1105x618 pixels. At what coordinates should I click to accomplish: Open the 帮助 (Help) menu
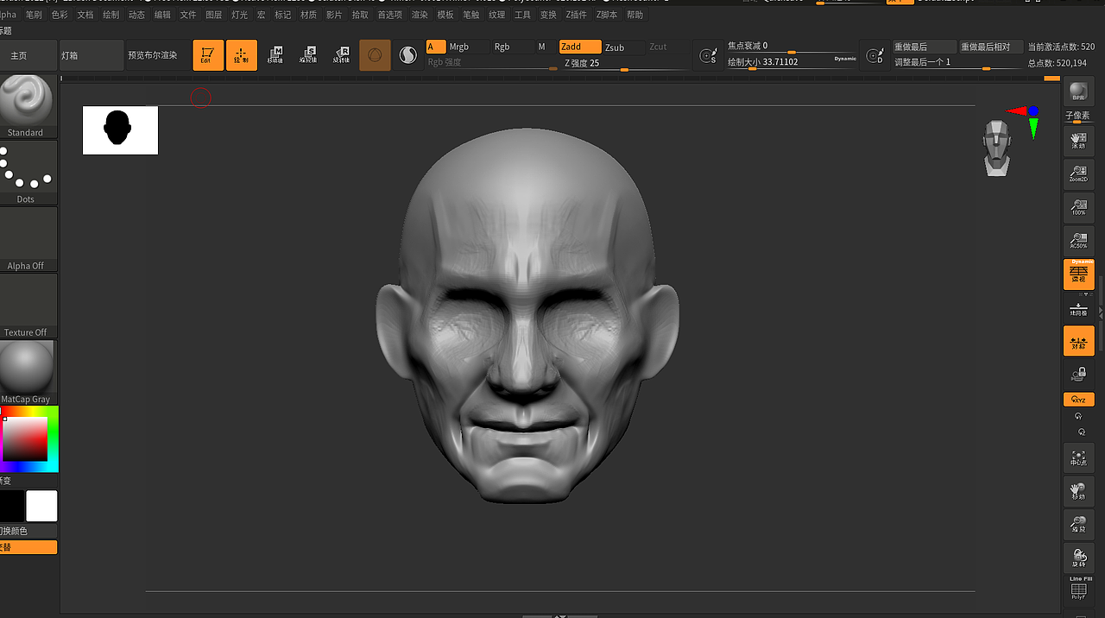(x=635, y=15)
